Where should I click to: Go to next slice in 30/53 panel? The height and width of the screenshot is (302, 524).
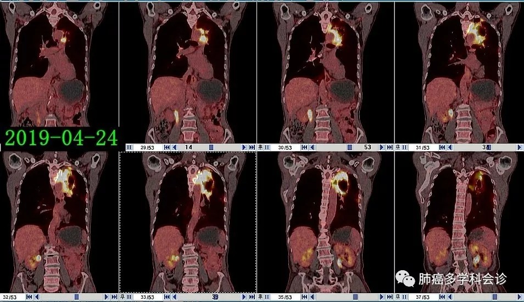pos(382,147)
